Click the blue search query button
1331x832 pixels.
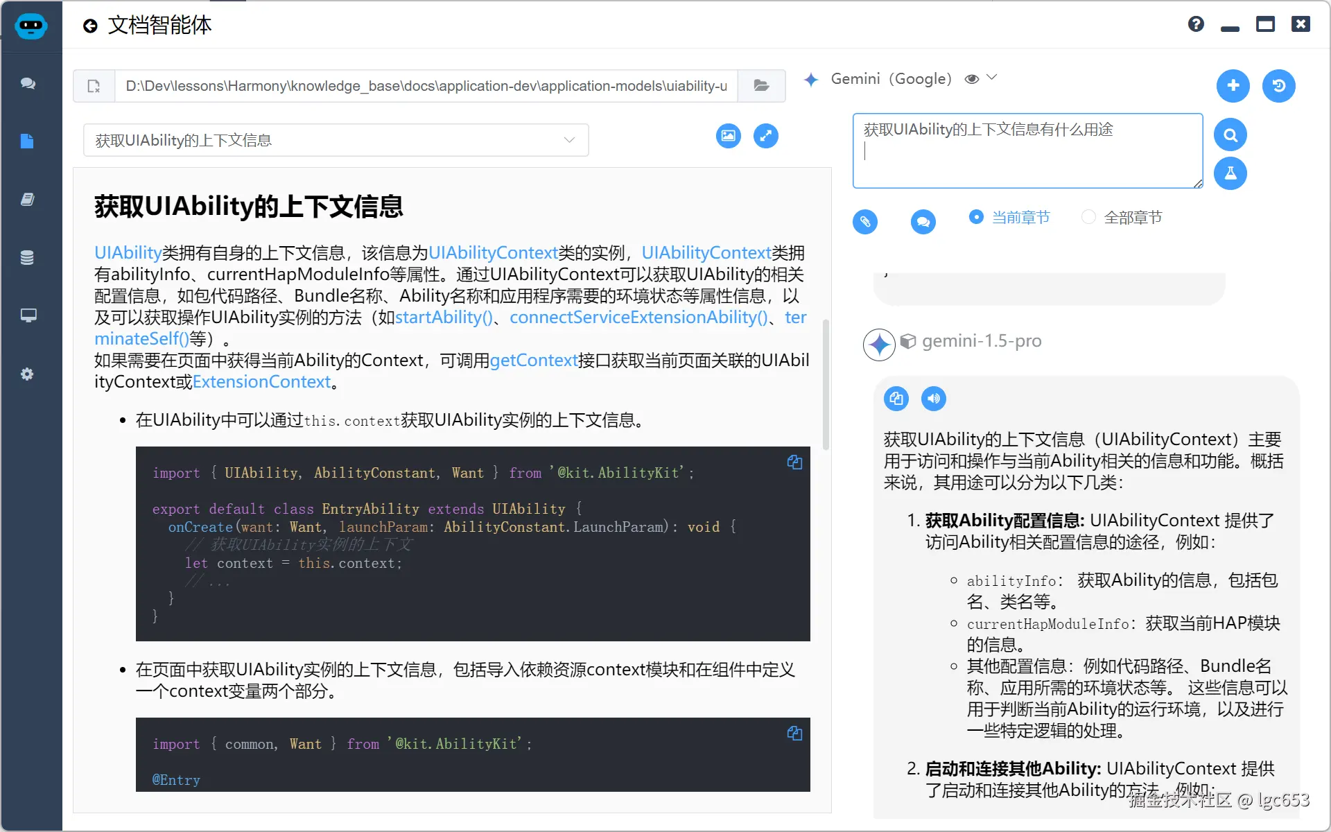(1230, 135)
